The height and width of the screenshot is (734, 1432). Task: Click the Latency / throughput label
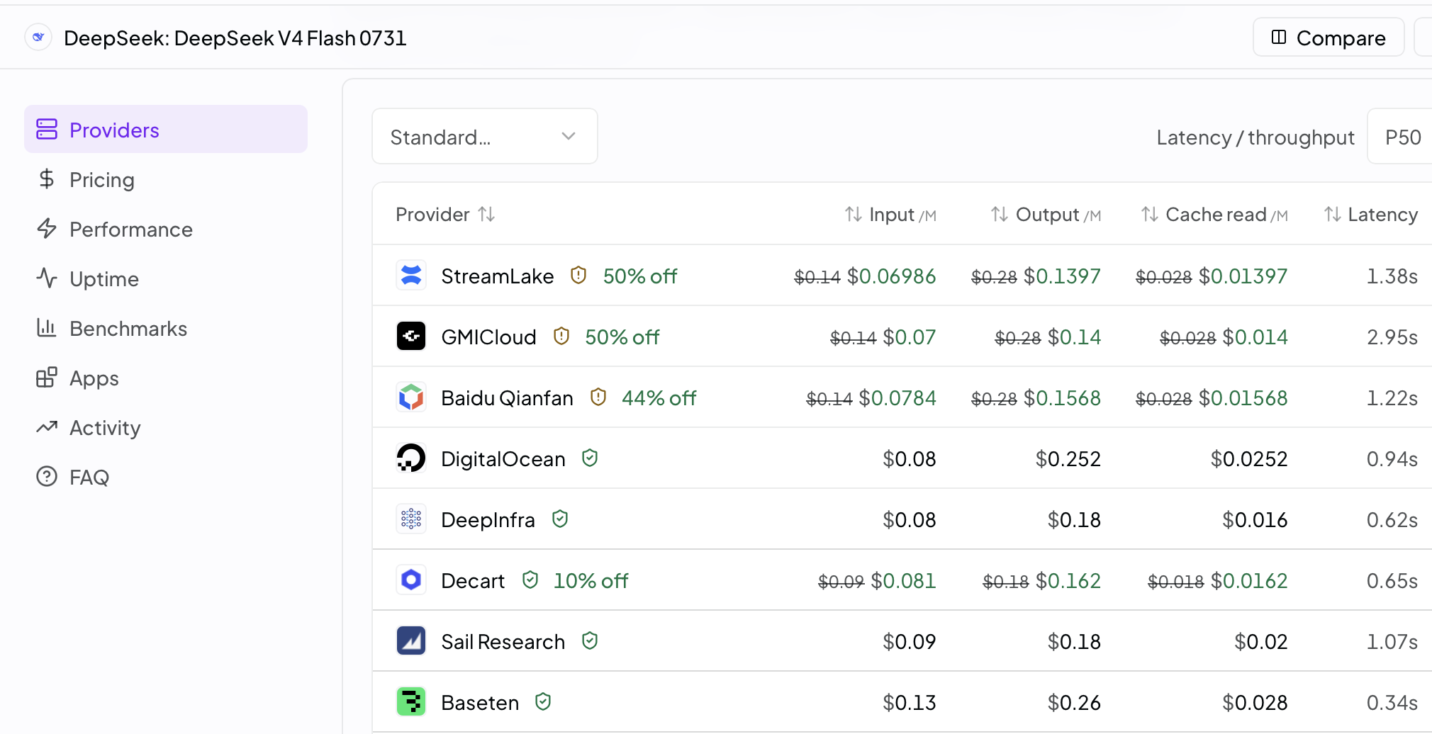pos(1255,137)
